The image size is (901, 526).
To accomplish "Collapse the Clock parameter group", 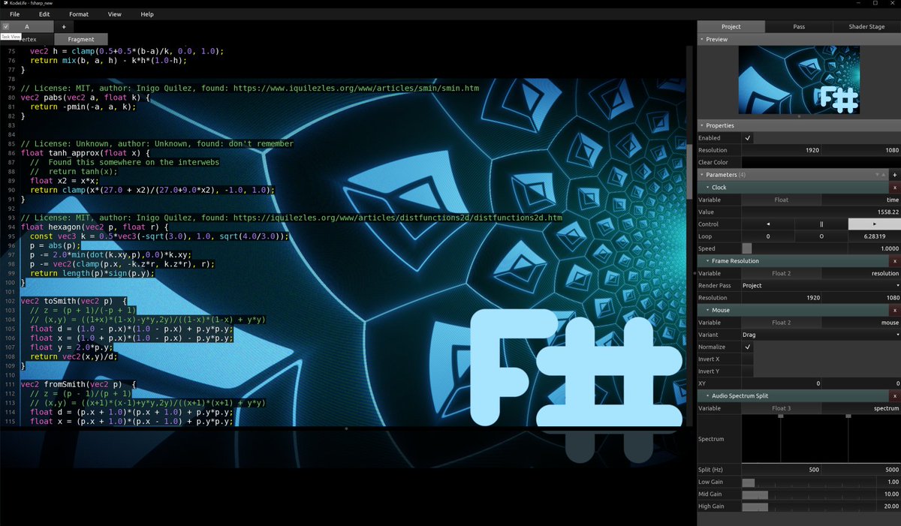I will pyautogui.click(x=706, y=188).
